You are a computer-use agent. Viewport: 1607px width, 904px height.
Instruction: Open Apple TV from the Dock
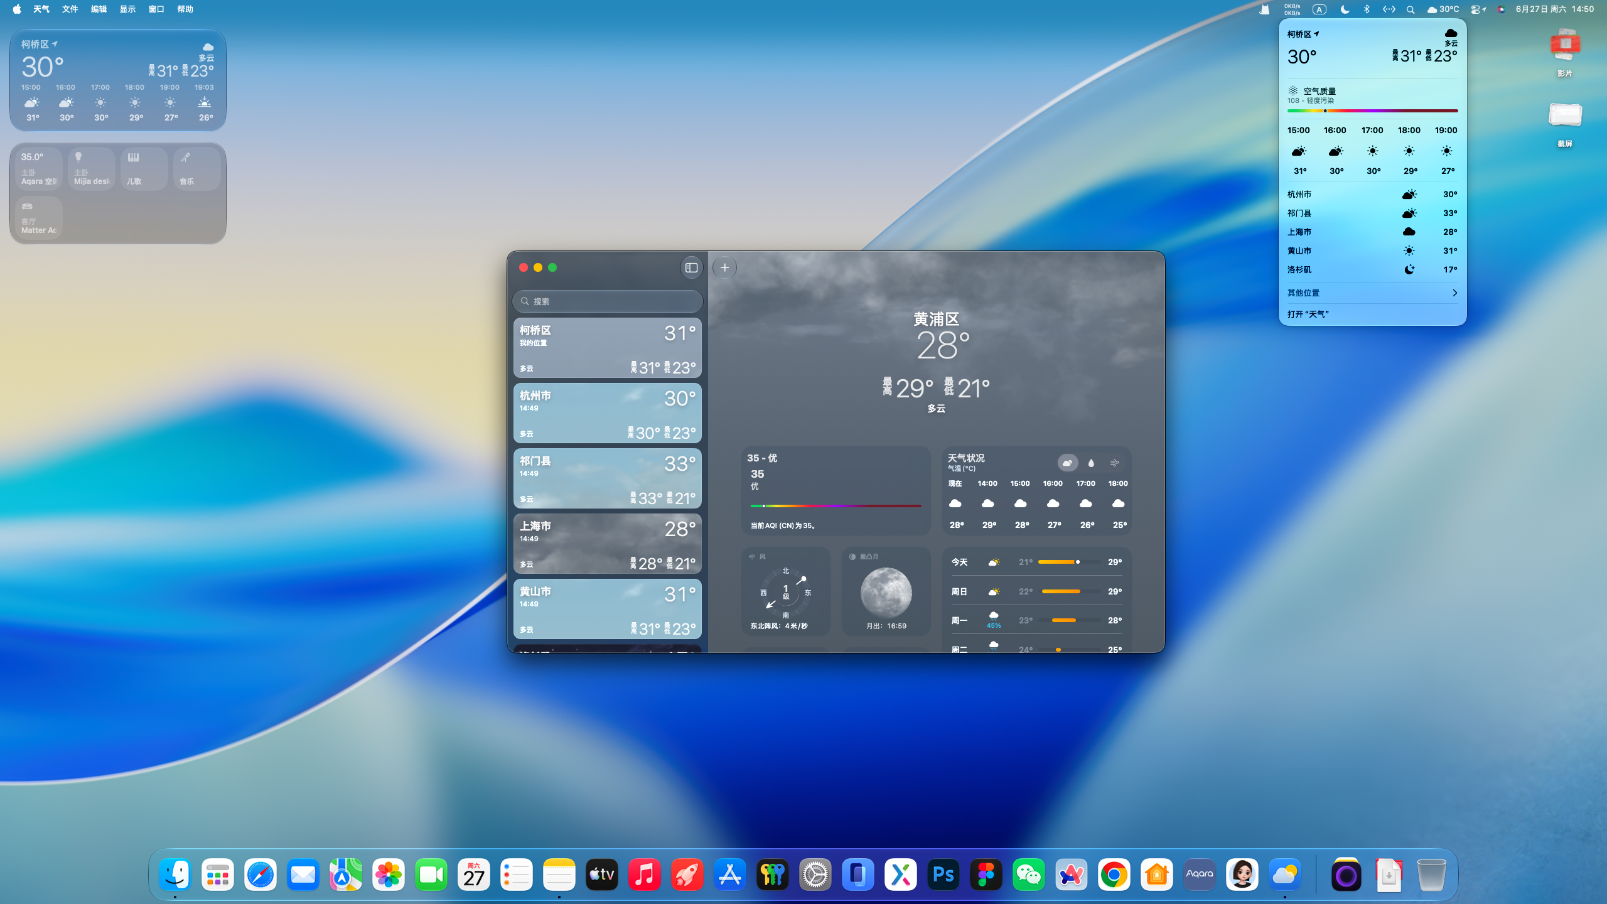tap(602, 874)
